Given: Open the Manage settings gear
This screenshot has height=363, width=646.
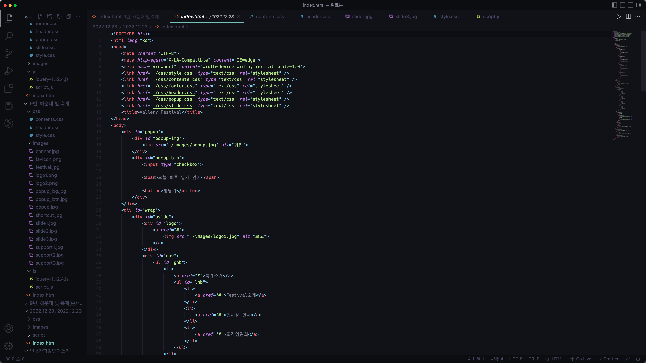Looking at the screenshot, I should pyautogui.click(x=9, y=346).
